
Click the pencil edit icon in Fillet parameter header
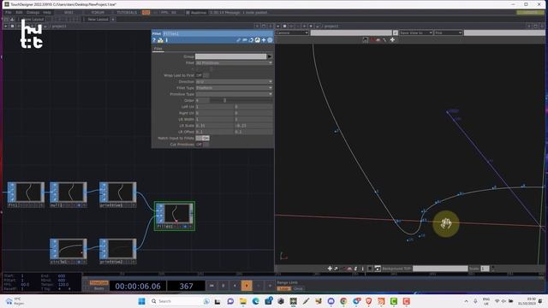[x=238, y=40]
